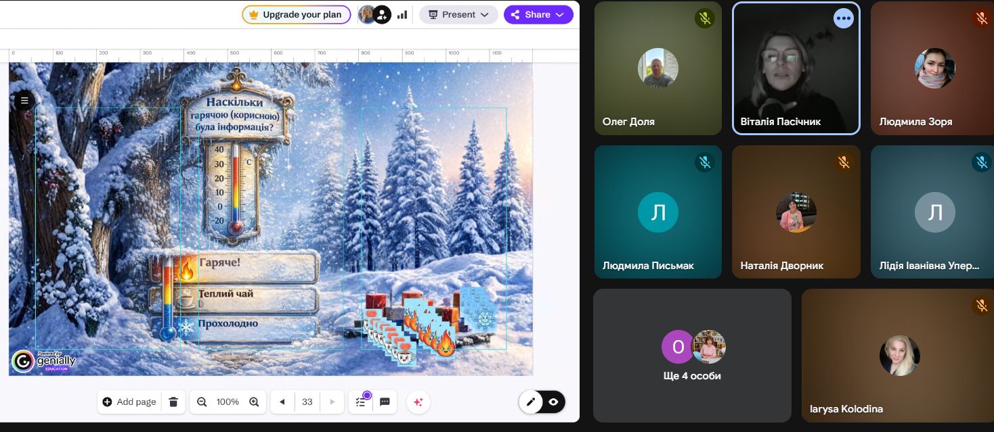Zoom in using the plus magnifier
The height and width of the screenshot is (432, 994).
254,402
